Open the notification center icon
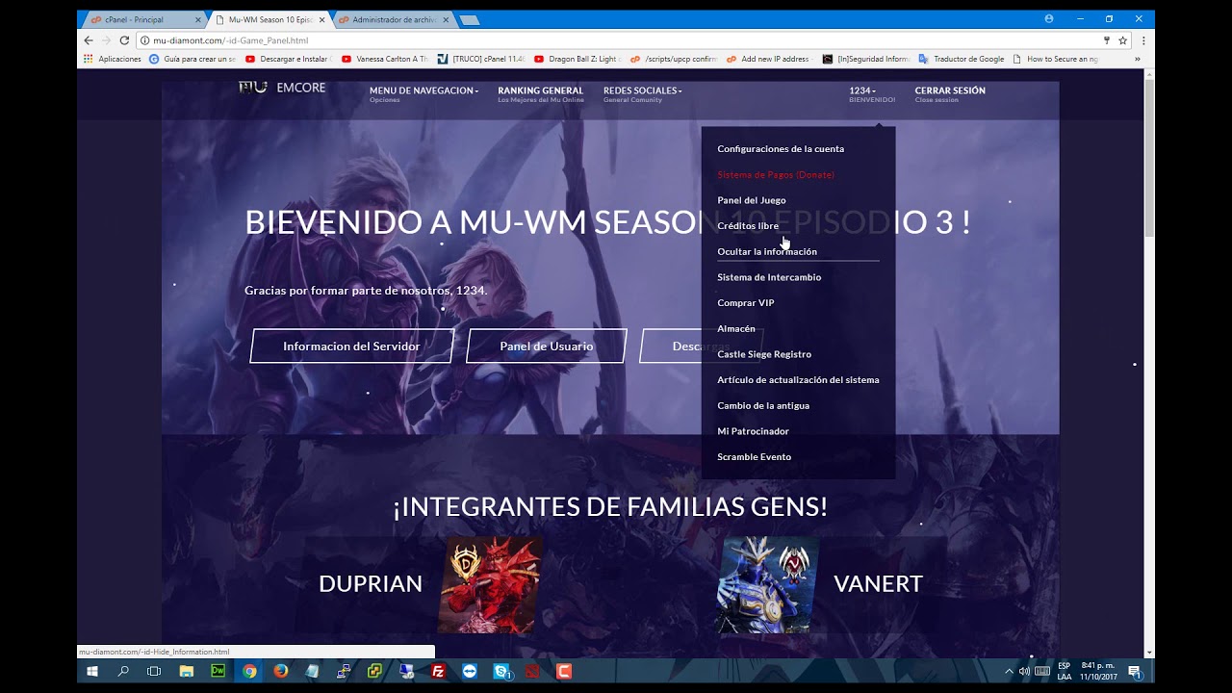This screenshot has height=693, width=1232. (x=1135, y=671)
